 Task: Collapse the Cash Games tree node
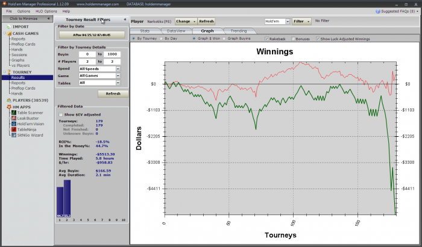click(x=4, y=33)
